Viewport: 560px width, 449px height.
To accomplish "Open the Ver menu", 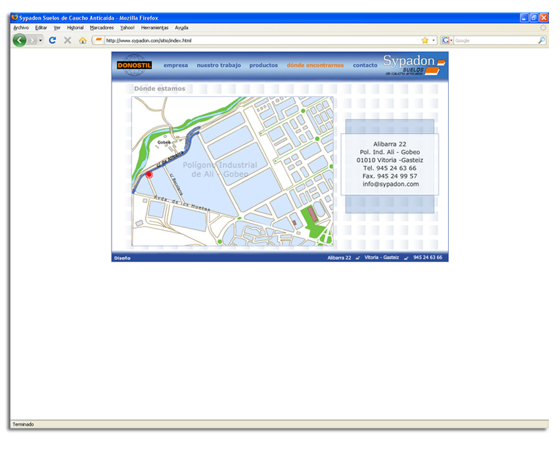I will (57, 28).
